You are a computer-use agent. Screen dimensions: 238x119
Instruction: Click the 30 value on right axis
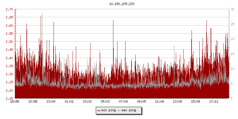pos(232,10)
